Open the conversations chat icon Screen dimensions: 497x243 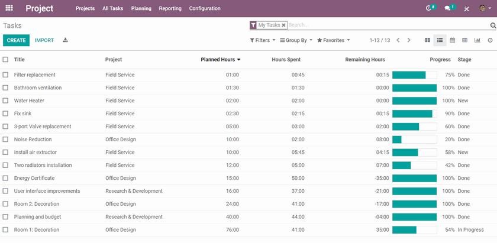(x=447, y=8)
